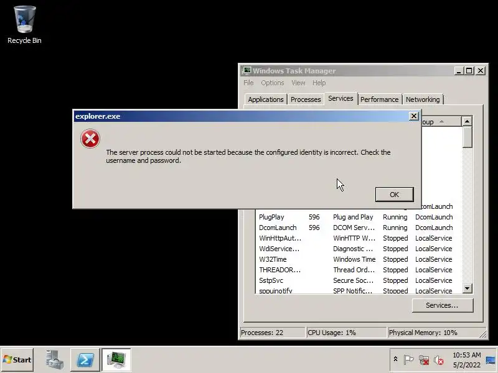498x373 pixels.
Task: Switch to the Processes tab
Action: click(306, 99)
